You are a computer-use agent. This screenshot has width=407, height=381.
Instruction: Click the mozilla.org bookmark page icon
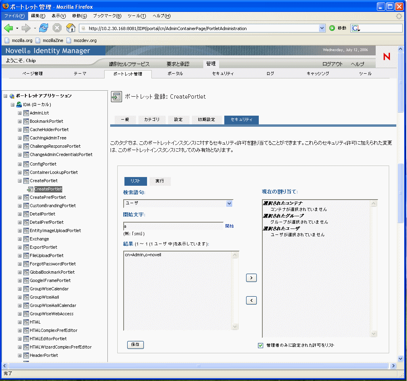click(x=7, y=40)
